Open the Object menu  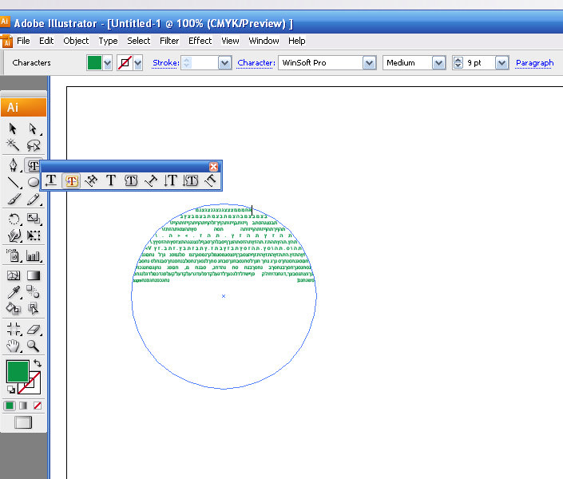click(76, 41)
